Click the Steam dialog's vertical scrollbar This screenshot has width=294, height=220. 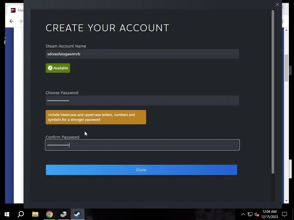click(273, 92)
